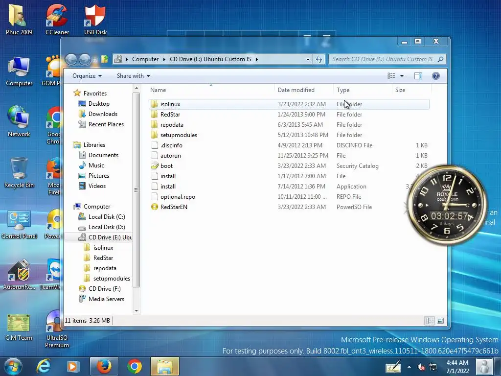Open Recent Places in navigation pane

[x=106, y=124]
